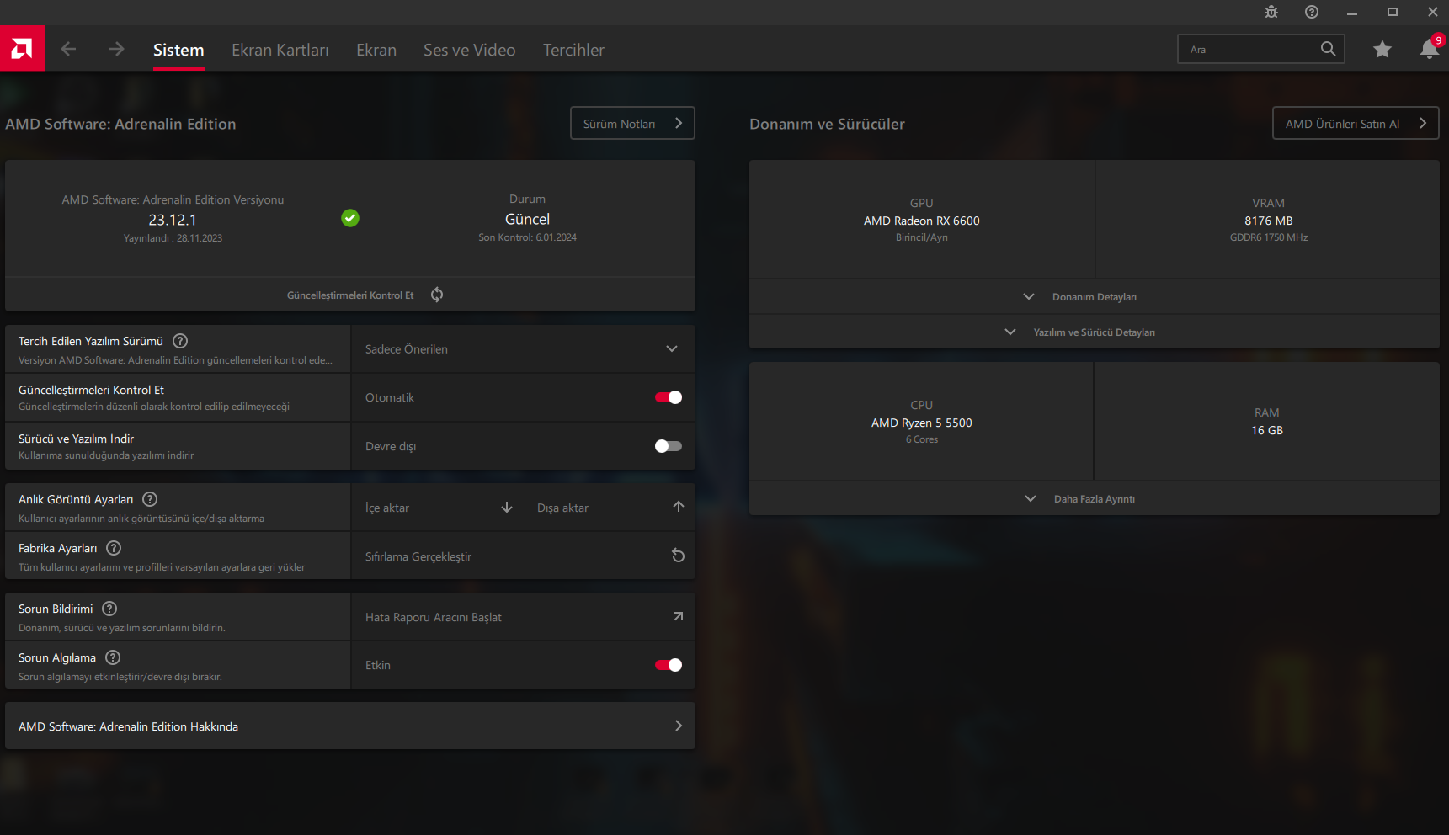The height and width of the screenshot is (835, 1449).
Task: Switch to the Tercihler tab
Action: (x=574, y=50)
